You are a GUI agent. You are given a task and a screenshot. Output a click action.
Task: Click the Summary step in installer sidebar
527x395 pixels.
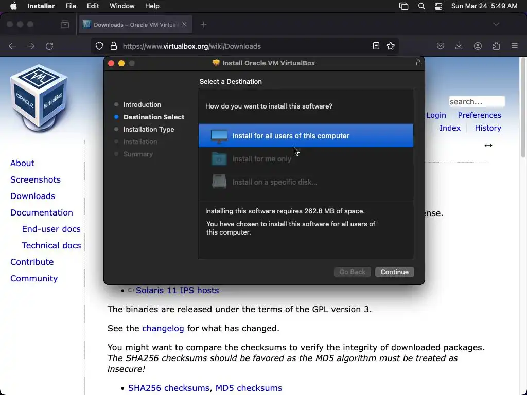pos(138,154)
